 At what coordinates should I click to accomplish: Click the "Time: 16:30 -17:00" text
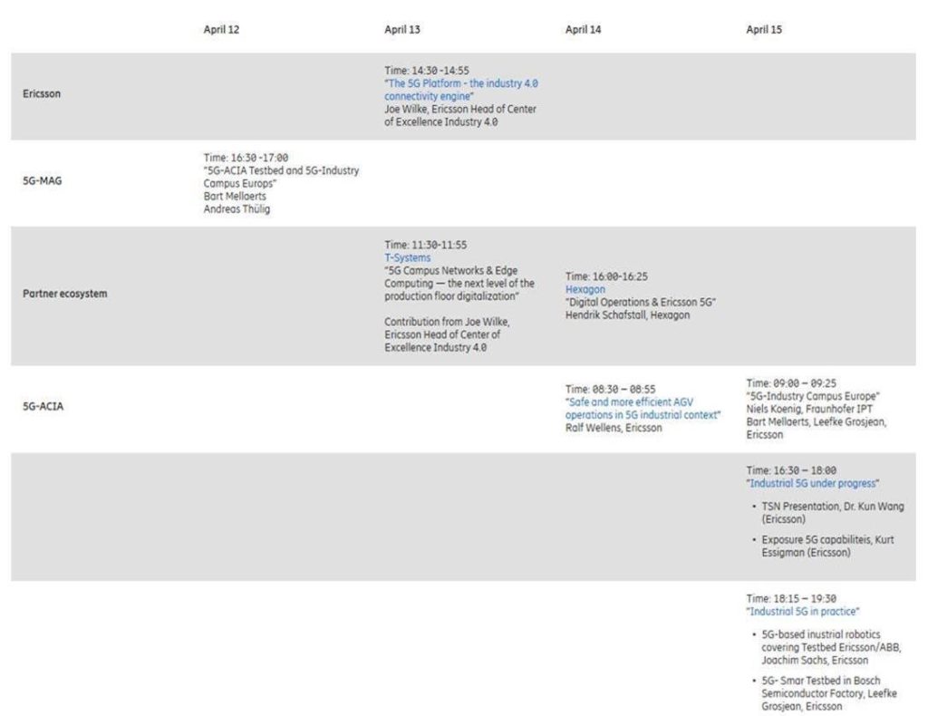click(x=246, y=158)
